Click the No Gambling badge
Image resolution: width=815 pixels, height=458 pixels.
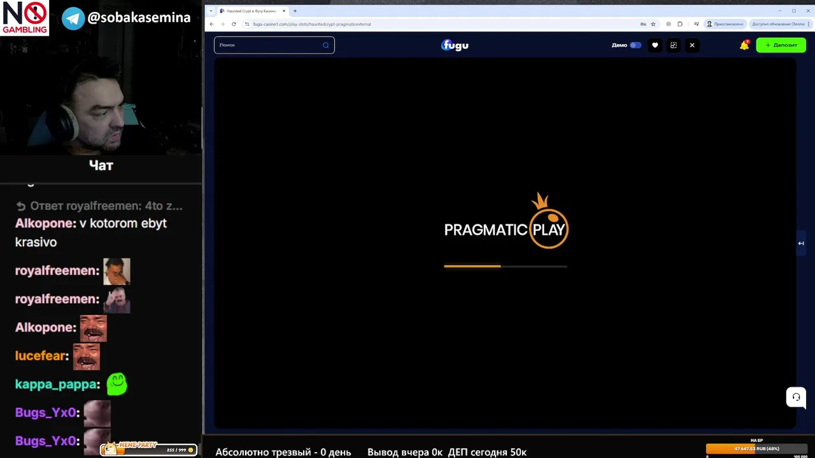pyautogui.click(x=25, y=18)
